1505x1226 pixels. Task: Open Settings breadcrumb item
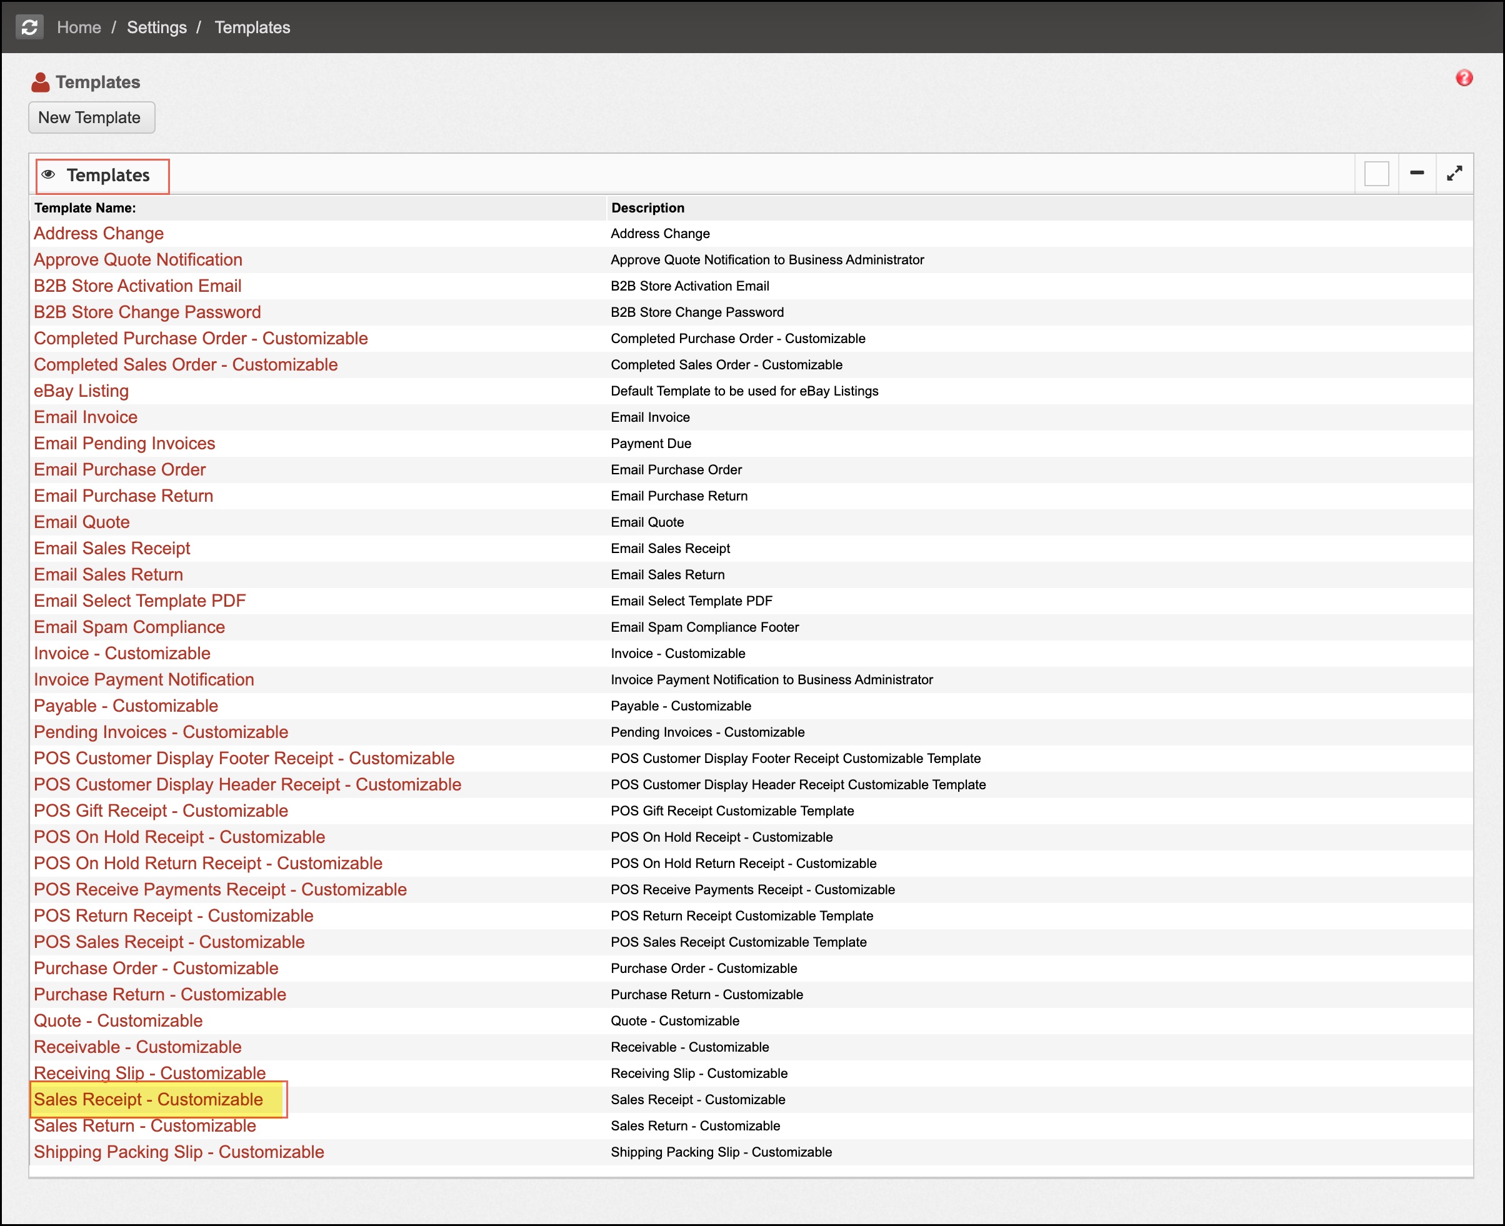tap(157, 27)
